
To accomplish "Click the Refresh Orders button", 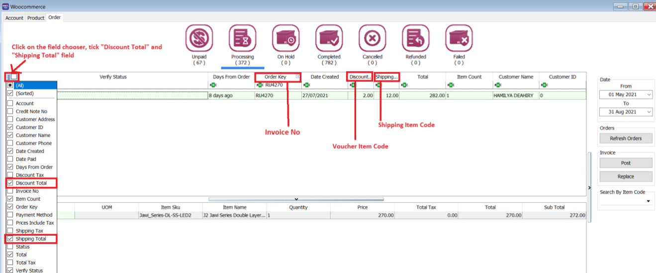I will (626, 138).
